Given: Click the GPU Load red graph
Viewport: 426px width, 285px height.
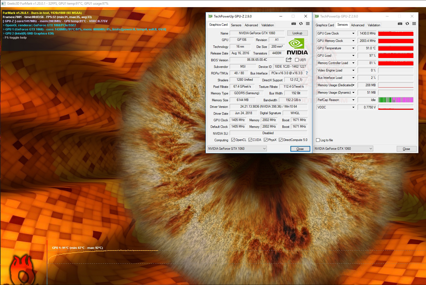Looking at the screenshot, I should coord(396,56).
